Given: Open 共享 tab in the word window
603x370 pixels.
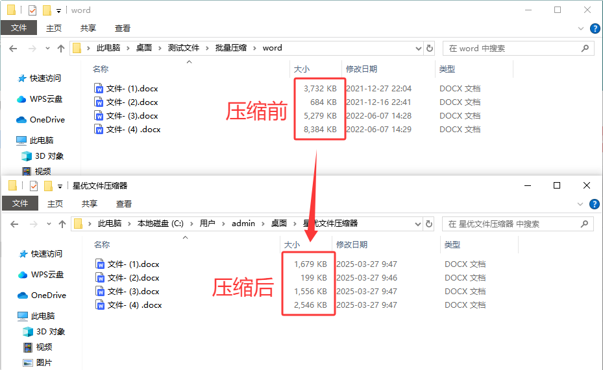Looking at the screenshot, I should coord(88,28).
